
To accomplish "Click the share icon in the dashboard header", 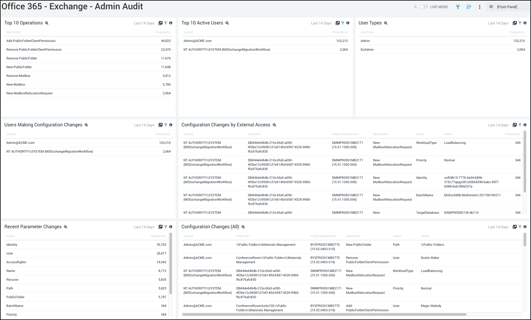I will [469, 7].
